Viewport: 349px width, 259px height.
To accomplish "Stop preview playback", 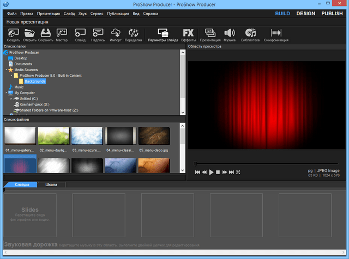I will [x=218, y=172].
